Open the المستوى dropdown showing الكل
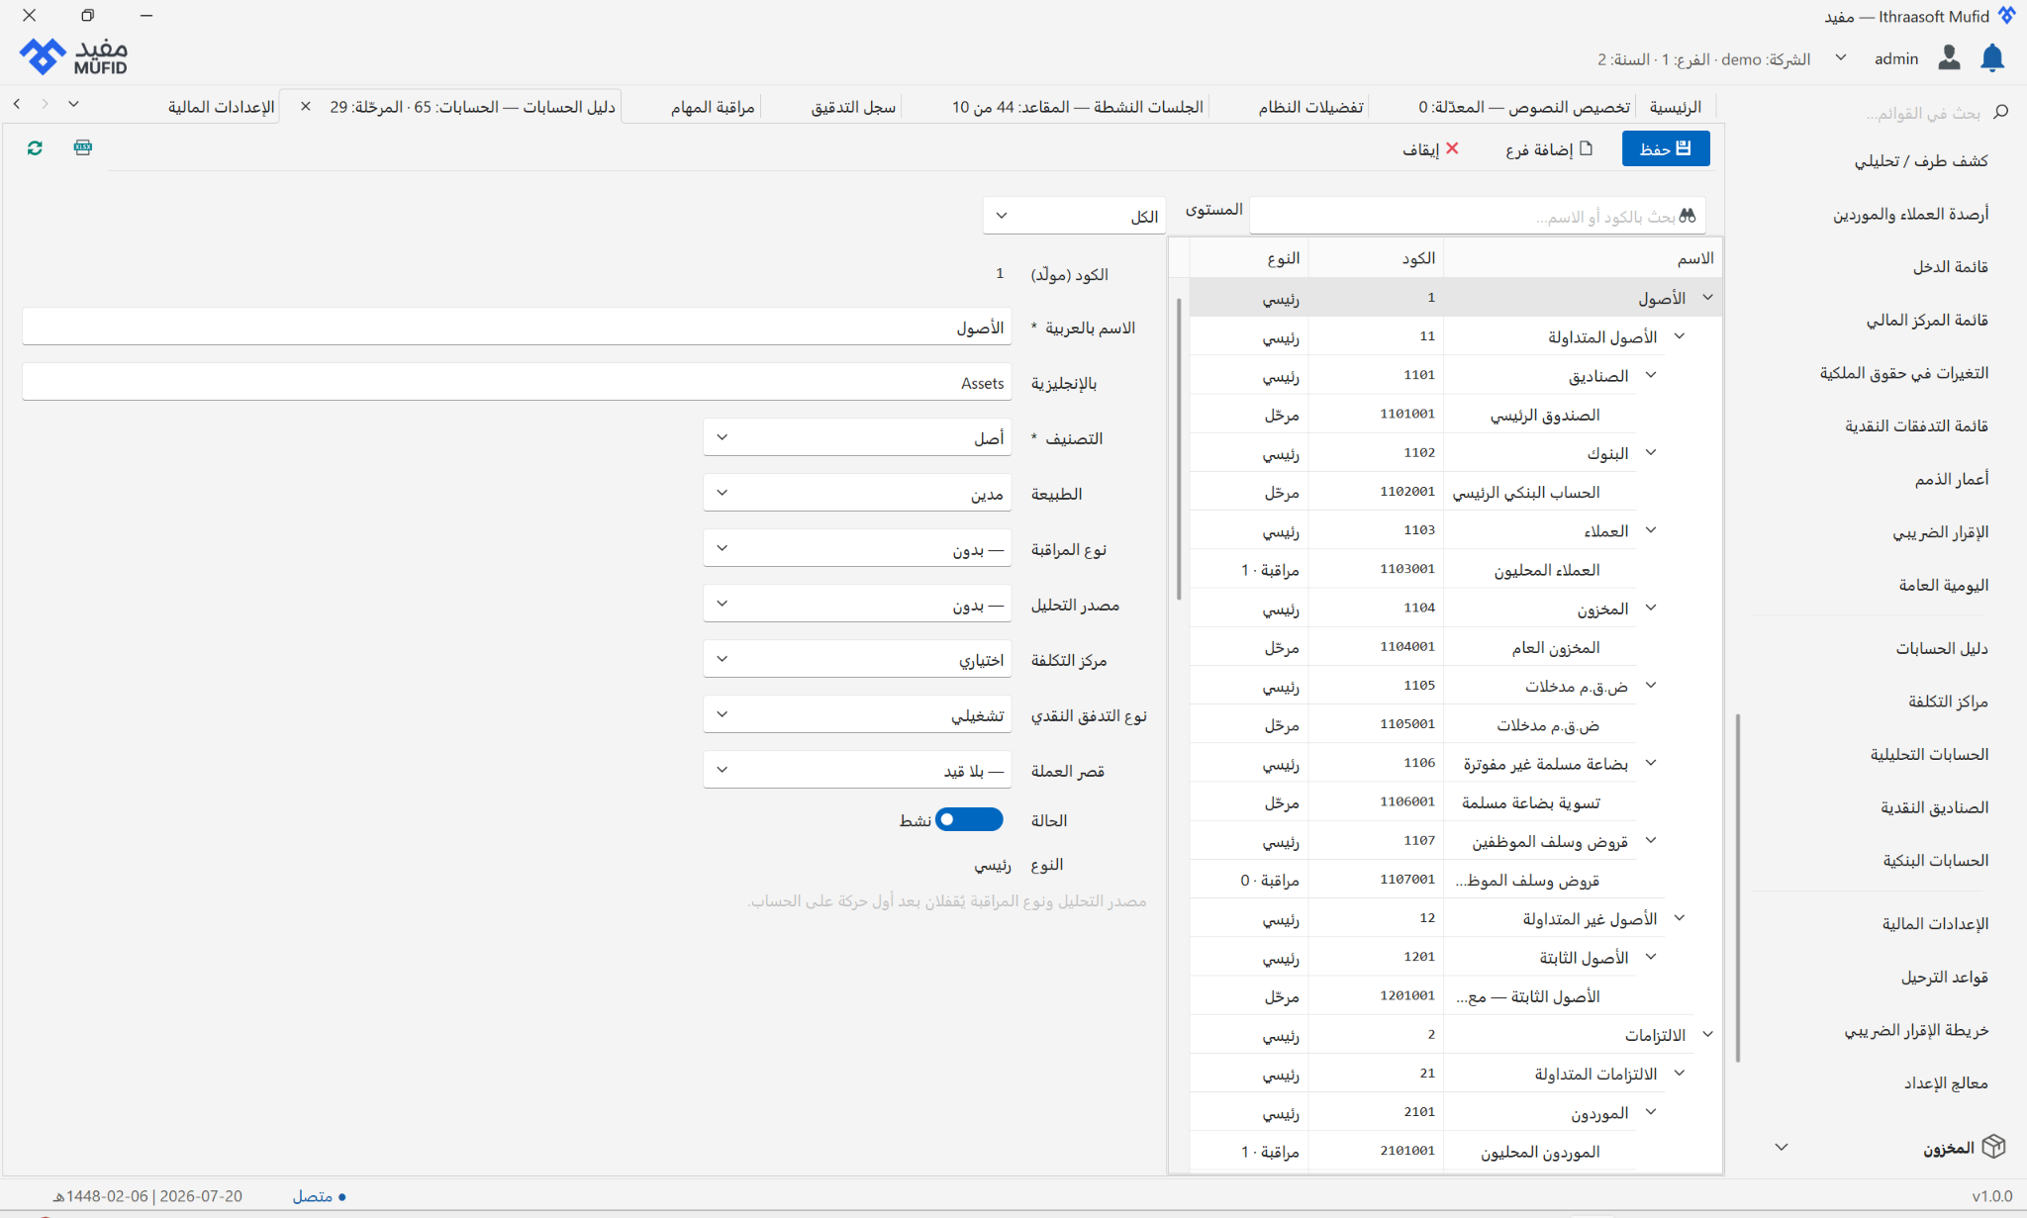 click(1074, 216)
